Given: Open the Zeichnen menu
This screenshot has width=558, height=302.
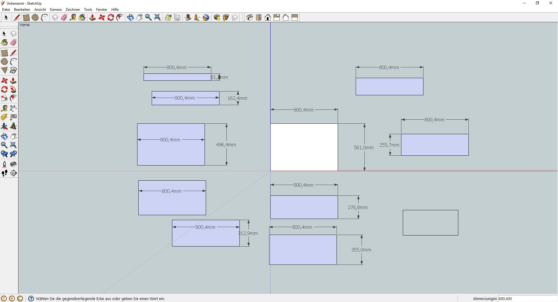Looking at the screenshot, I should (73, 10).
